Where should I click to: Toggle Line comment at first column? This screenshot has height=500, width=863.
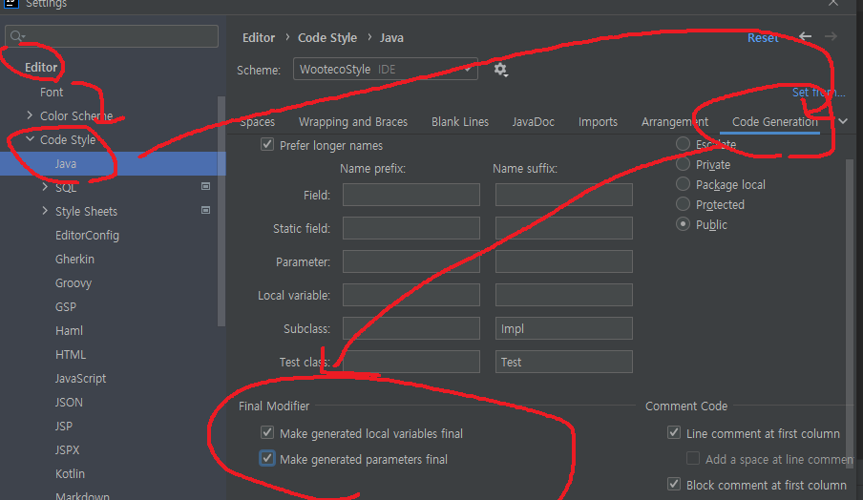point(674,433)
